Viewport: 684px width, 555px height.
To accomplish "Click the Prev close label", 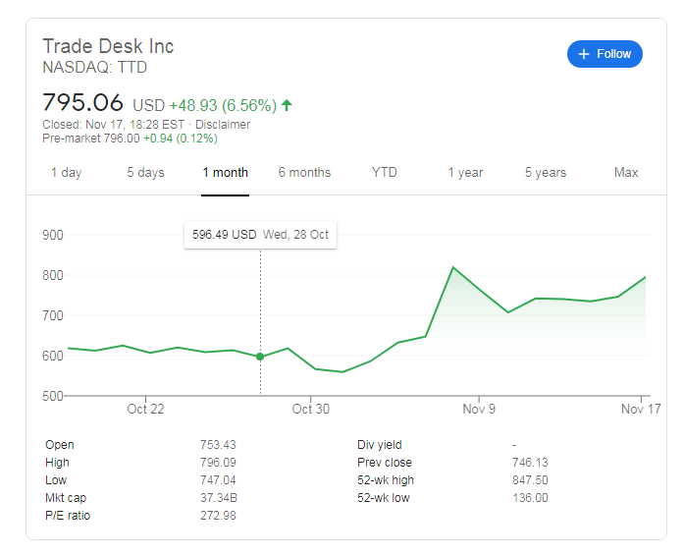I will click(x=385, y=463).
